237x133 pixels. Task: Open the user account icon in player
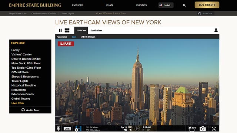point(216,30)
